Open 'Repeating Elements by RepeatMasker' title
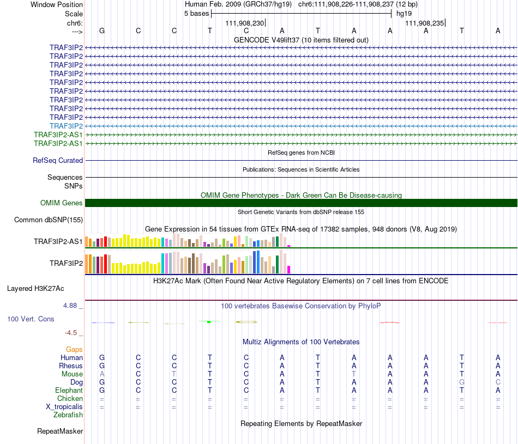 (x=301, y=423)
